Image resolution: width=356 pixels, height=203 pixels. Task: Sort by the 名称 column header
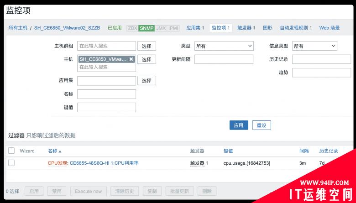tap(54, 151)
